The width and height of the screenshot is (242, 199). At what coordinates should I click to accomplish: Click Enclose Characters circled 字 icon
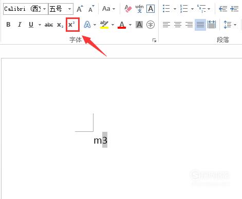point(151,25)
